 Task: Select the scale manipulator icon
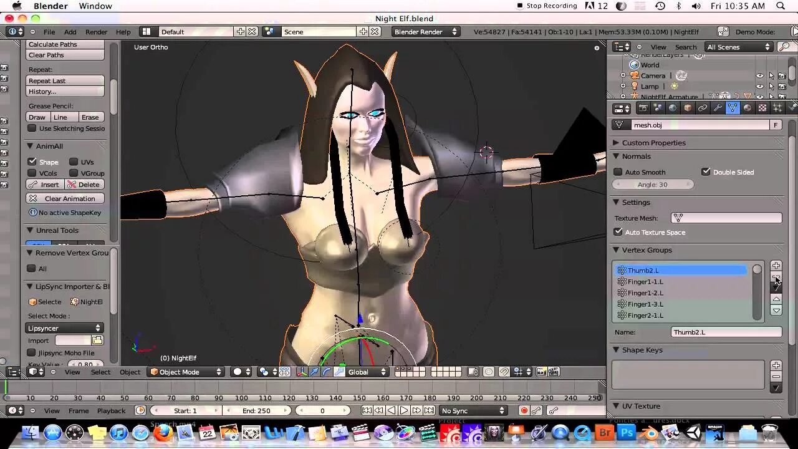pos(339,372)
